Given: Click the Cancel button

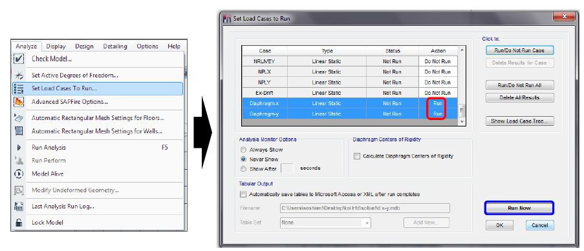Looking at the screenshot, I should coord(539,225).
